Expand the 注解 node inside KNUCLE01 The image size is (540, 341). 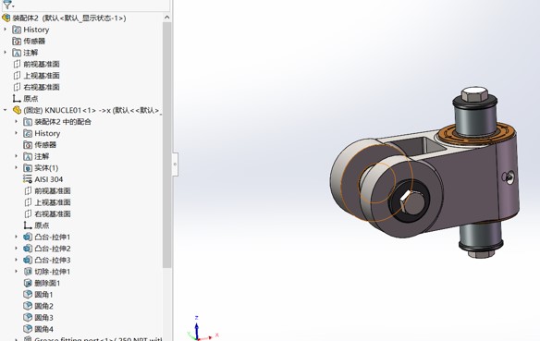point(17,156)
